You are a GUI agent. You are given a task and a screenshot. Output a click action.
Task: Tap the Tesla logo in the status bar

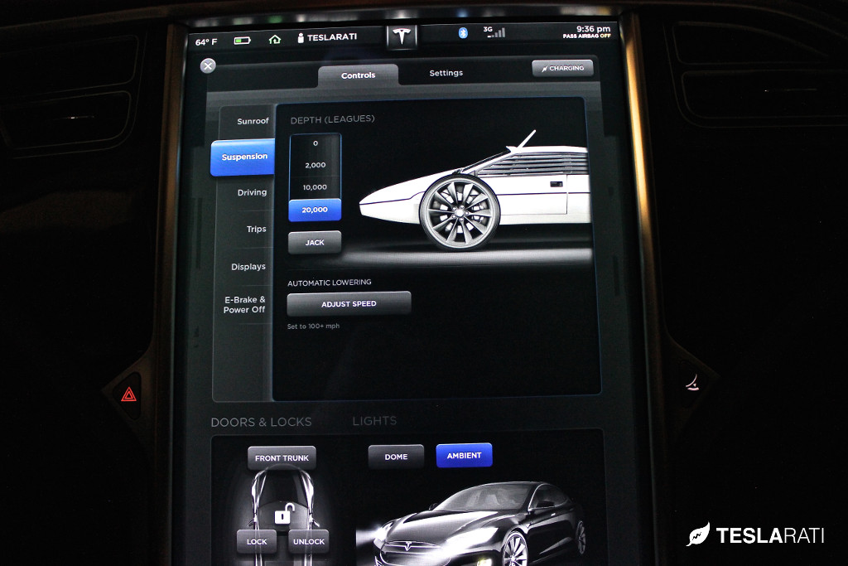(402, 36)
